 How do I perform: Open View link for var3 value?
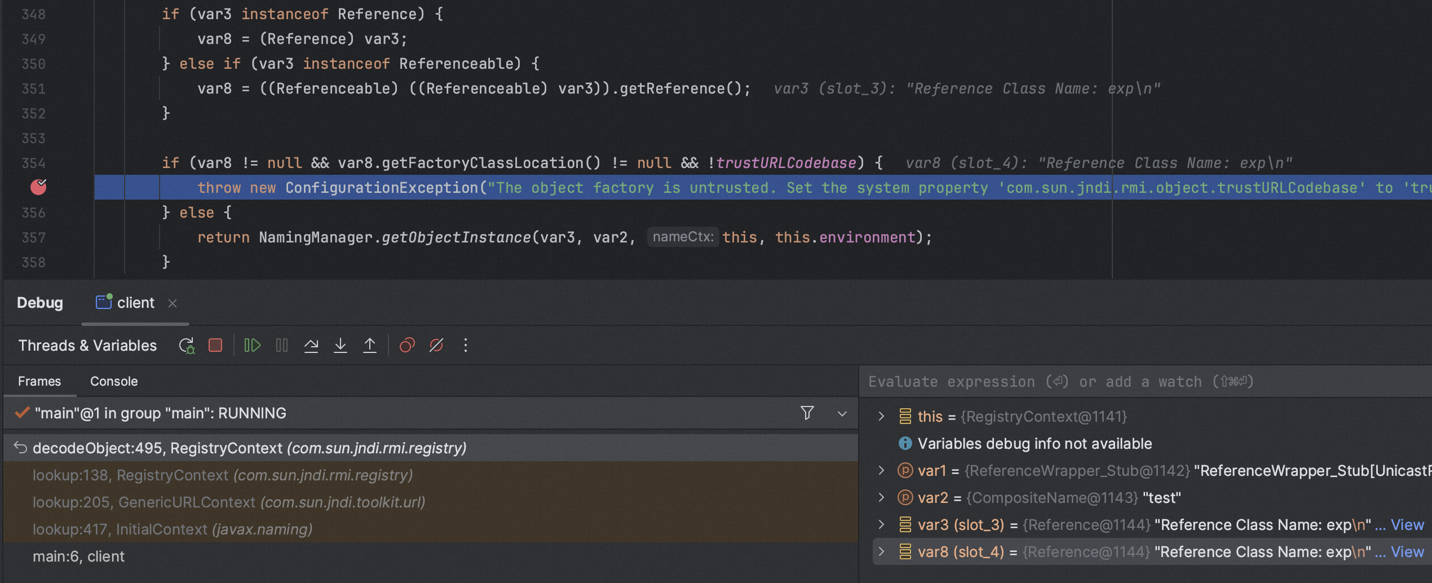tap(1407, 524)
